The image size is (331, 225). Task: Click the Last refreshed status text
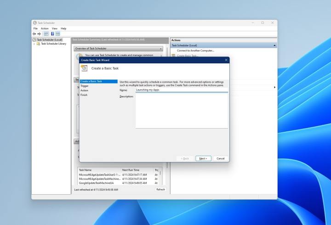click(x=96, y=190)
